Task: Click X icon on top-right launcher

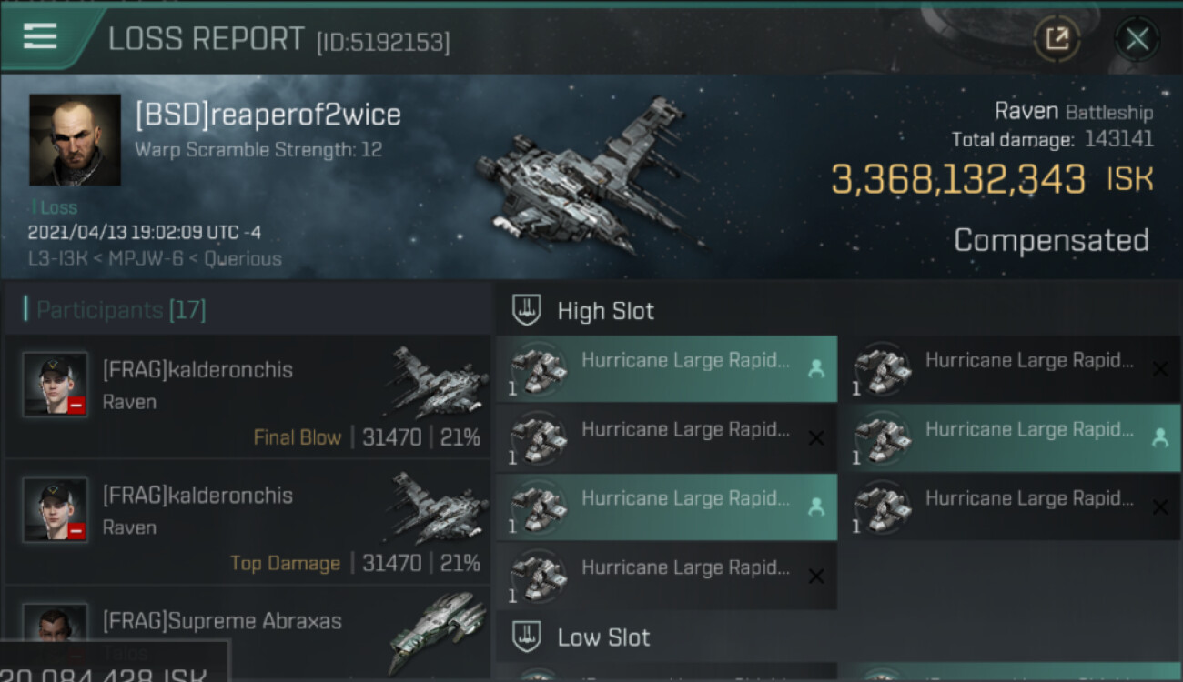Action: click(x=1159, y=369)
